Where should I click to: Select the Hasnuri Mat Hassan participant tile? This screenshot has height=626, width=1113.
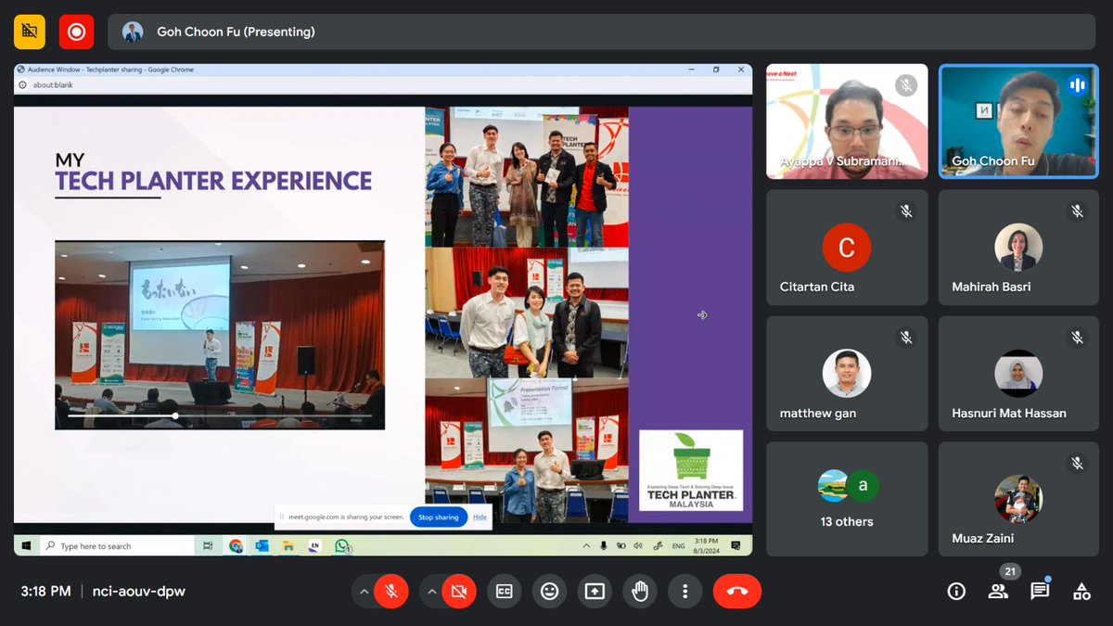[x=1018, y=374]
